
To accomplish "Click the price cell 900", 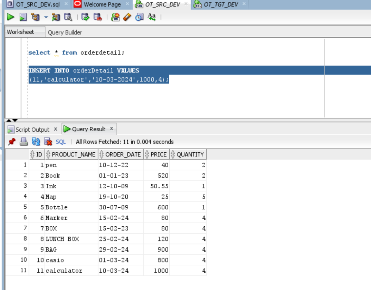I will 156,249.
